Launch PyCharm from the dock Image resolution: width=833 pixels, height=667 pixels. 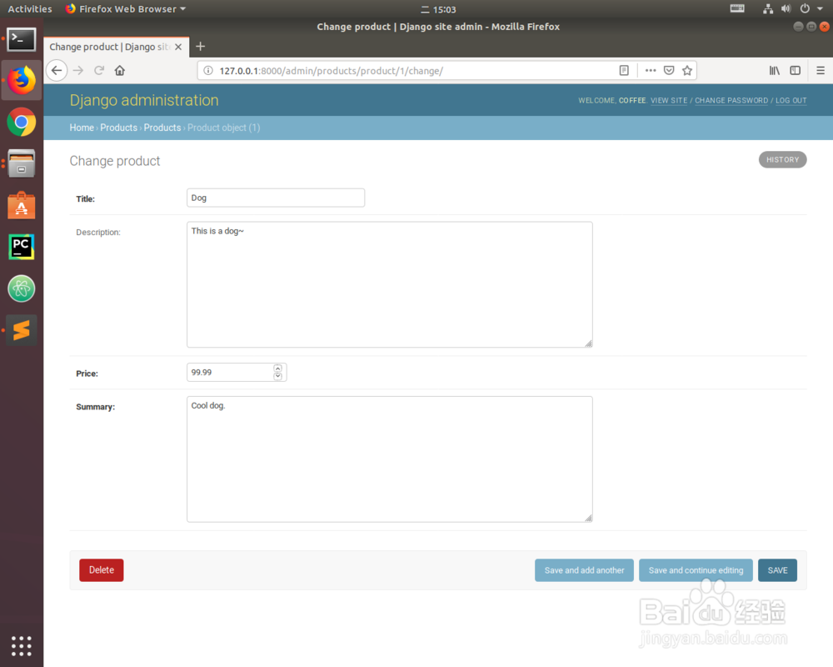(22, 247)
